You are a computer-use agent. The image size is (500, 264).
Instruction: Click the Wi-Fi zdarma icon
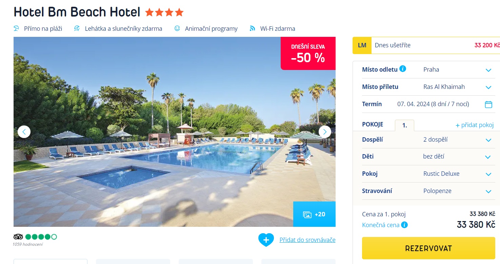pos(252,28)
